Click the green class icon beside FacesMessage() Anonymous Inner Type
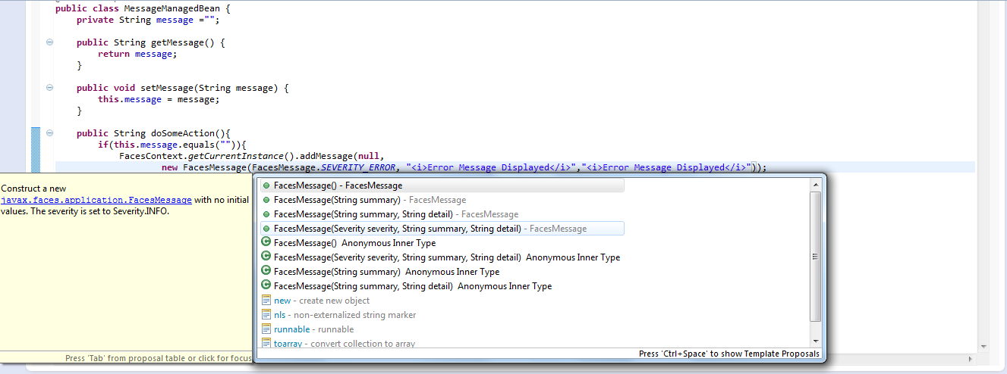1007x374 pixels. click(x=266, y=243)
